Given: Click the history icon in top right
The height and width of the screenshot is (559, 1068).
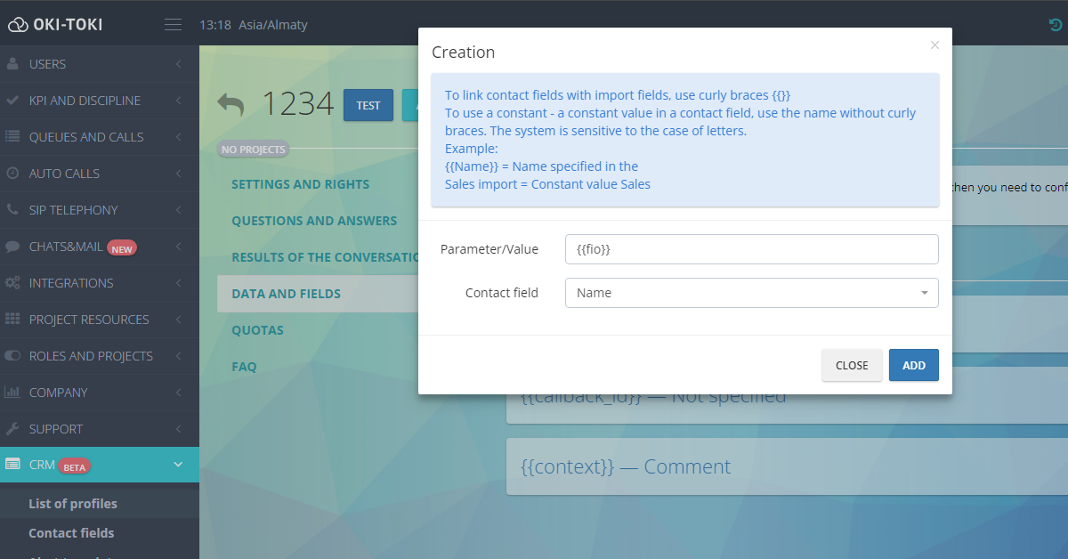Looking at the screenshot, I should pyautogui.click(x=1056, y=25).
